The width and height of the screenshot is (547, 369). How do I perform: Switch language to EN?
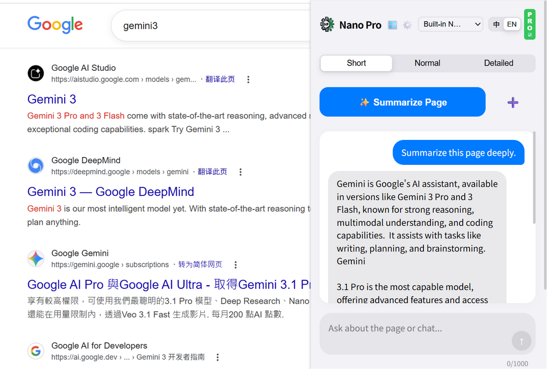(512, 24)
